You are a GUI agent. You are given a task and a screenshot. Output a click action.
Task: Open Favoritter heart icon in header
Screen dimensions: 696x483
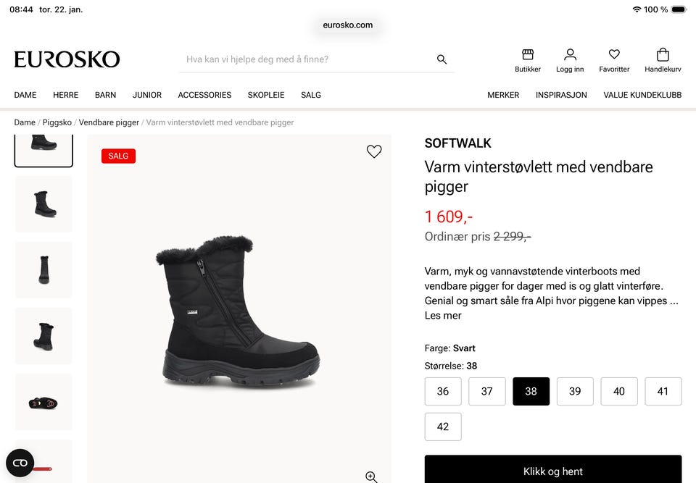pyautogui.click(x=614, y=55)
